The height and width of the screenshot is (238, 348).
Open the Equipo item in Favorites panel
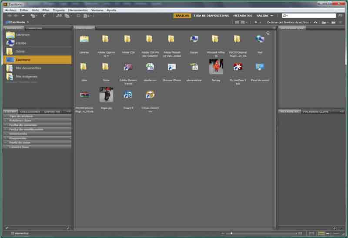[x=20, y=43]
